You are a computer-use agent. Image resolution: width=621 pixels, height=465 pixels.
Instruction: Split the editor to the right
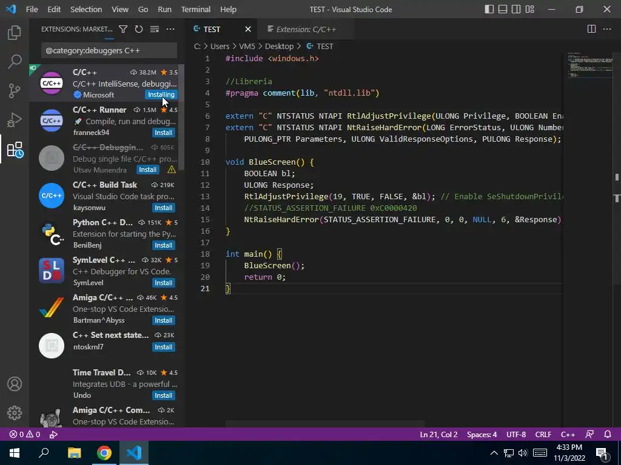pyautogui.click(x=591, y=29)
